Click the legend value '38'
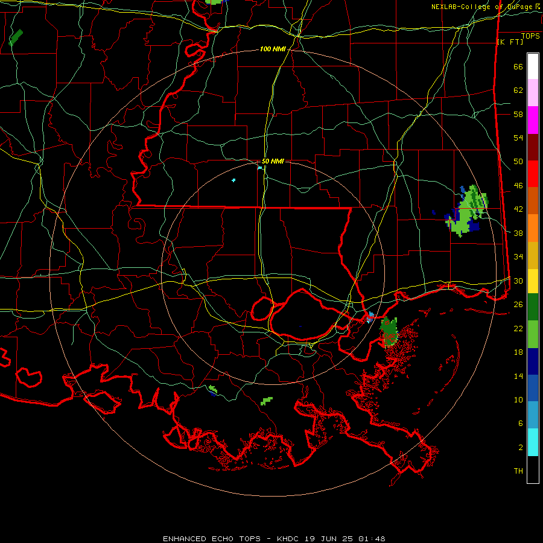543x543 pixels. [518, 233]
